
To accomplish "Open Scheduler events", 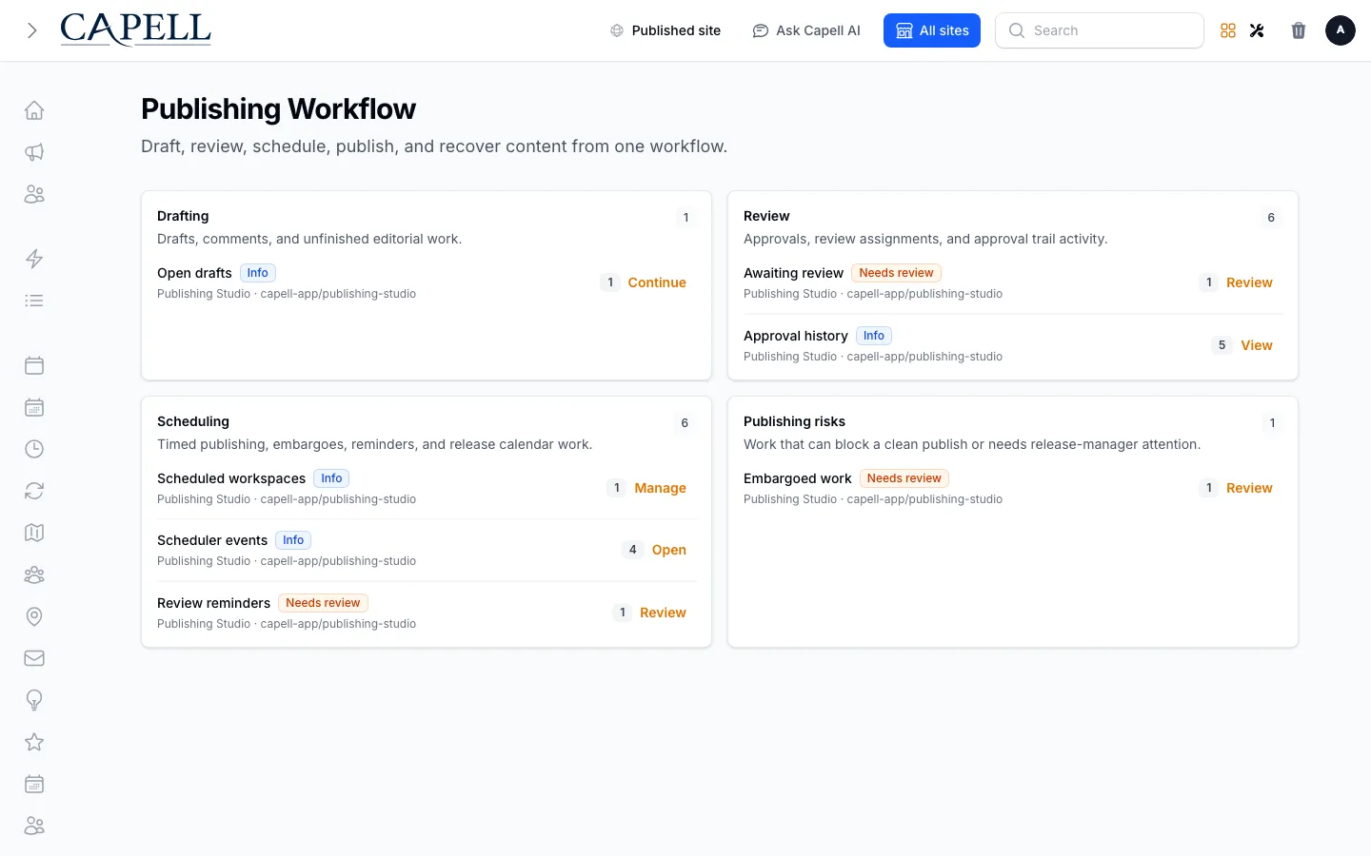I will click(x=668, y=550).
